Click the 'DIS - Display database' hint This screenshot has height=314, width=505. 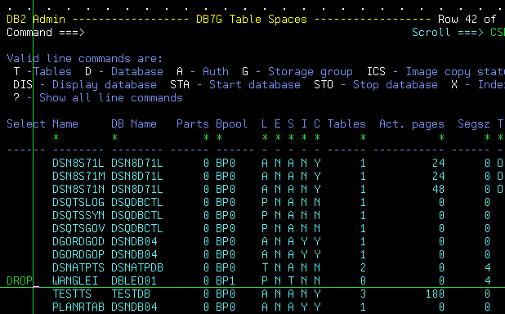85,85
